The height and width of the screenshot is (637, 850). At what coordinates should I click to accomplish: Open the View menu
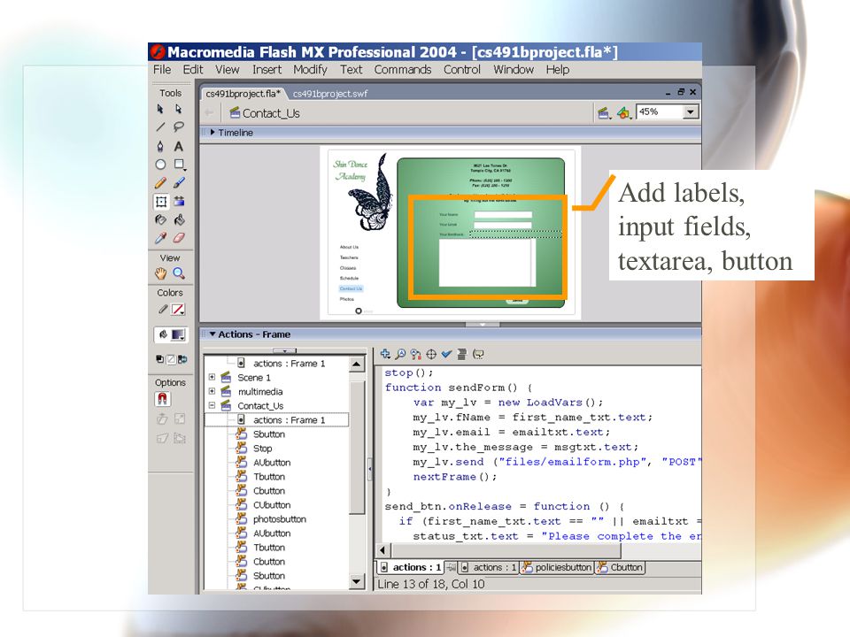coord(228,69)
